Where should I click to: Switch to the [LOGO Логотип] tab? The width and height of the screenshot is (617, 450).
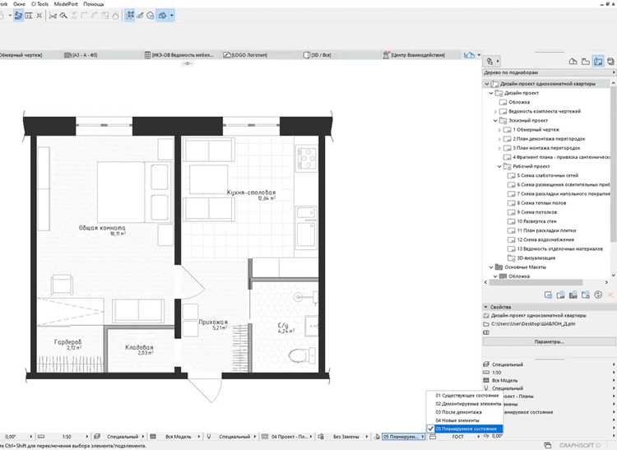(245, 55)
